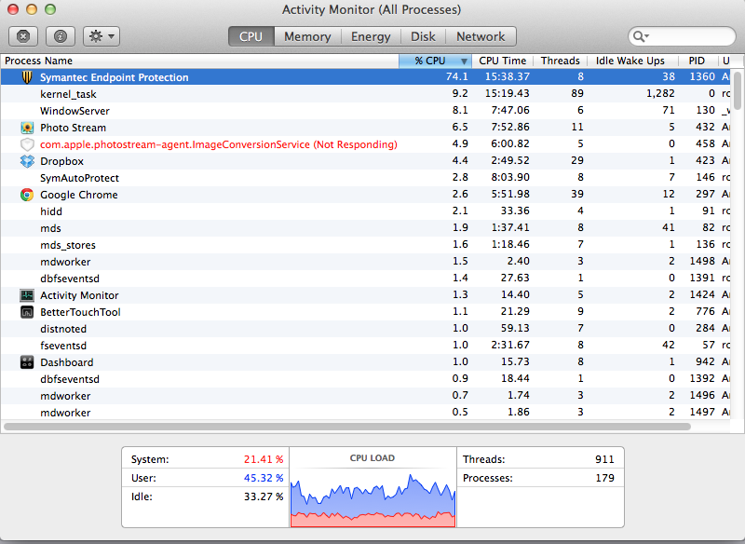Click the Dashboard app icon
This screenshot has width=745, height=544.
coord(27,362)
